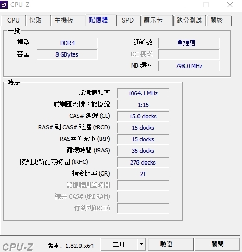Open the 快取 tab

click(39, 20)
